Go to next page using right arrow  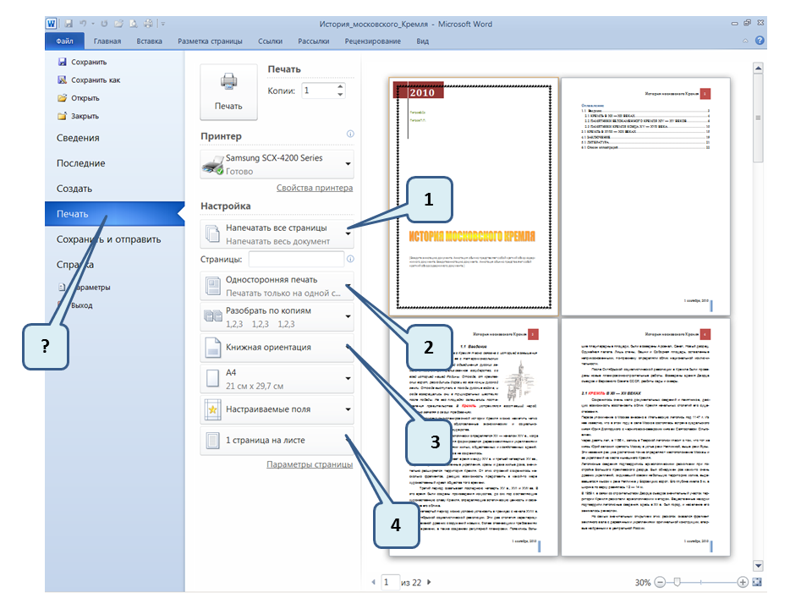[x=429, y=582]
